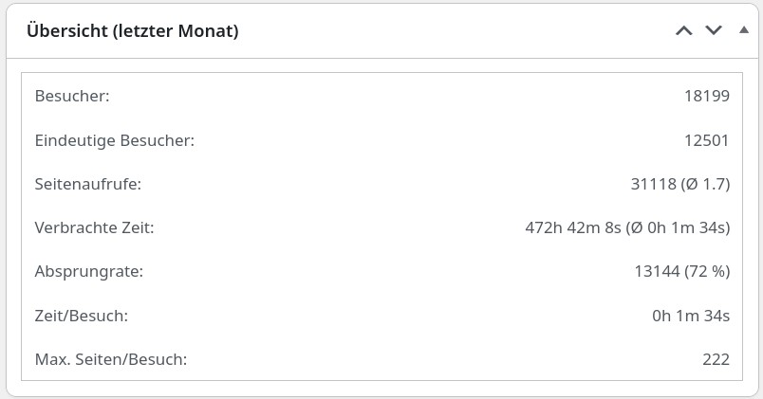Click the unique visitor value 12501
Image resolution: width=763 pixels, height=399 pixels.
707,140
